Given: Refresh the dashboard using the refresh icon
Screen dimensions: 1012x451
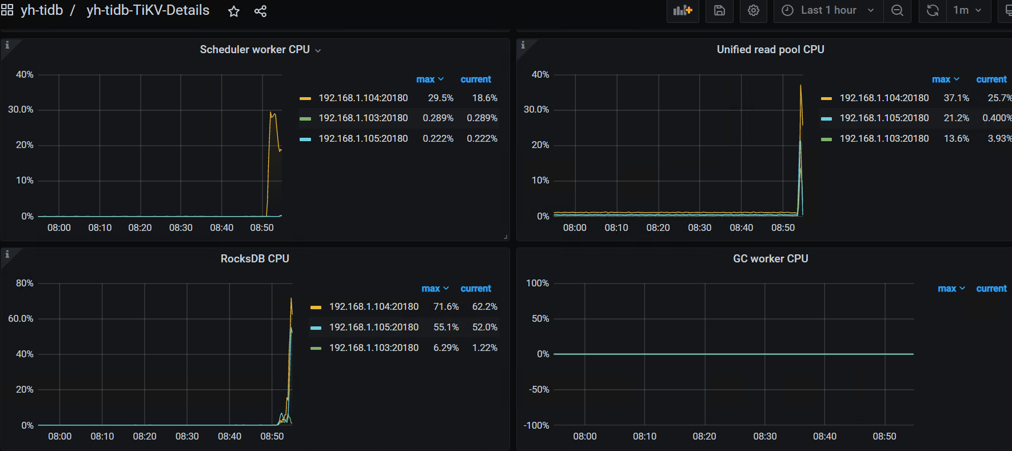Looking at the screenshot, I should [933, 11].
